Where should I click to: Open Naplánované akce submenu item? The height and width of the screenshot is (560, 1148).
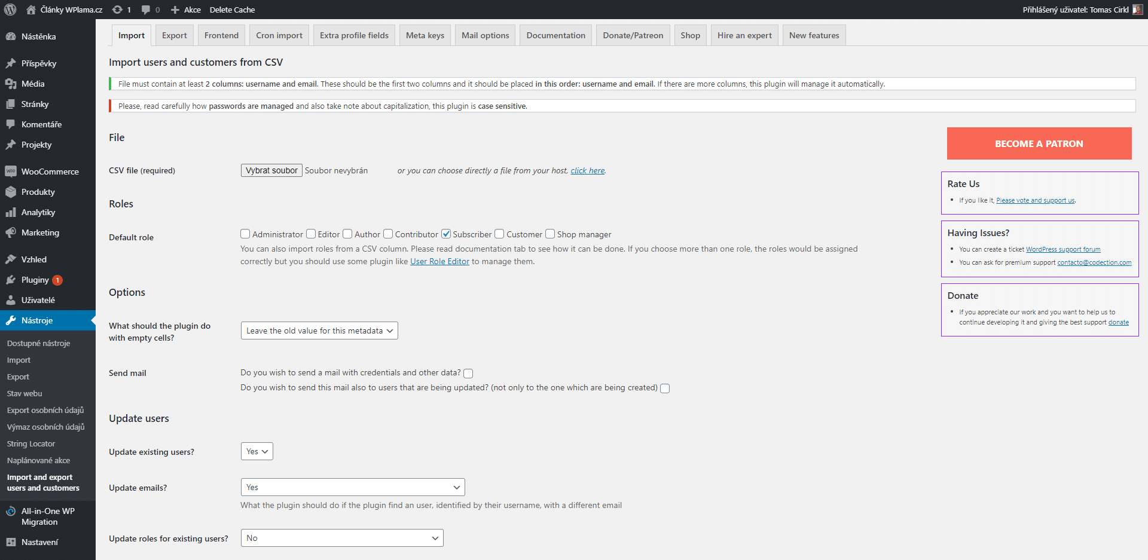tap(38, 460)
